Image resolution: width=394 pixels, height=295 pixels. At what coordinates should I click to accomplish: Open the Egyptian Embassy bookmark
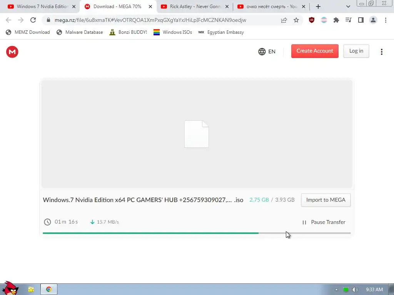coord(221,32)
